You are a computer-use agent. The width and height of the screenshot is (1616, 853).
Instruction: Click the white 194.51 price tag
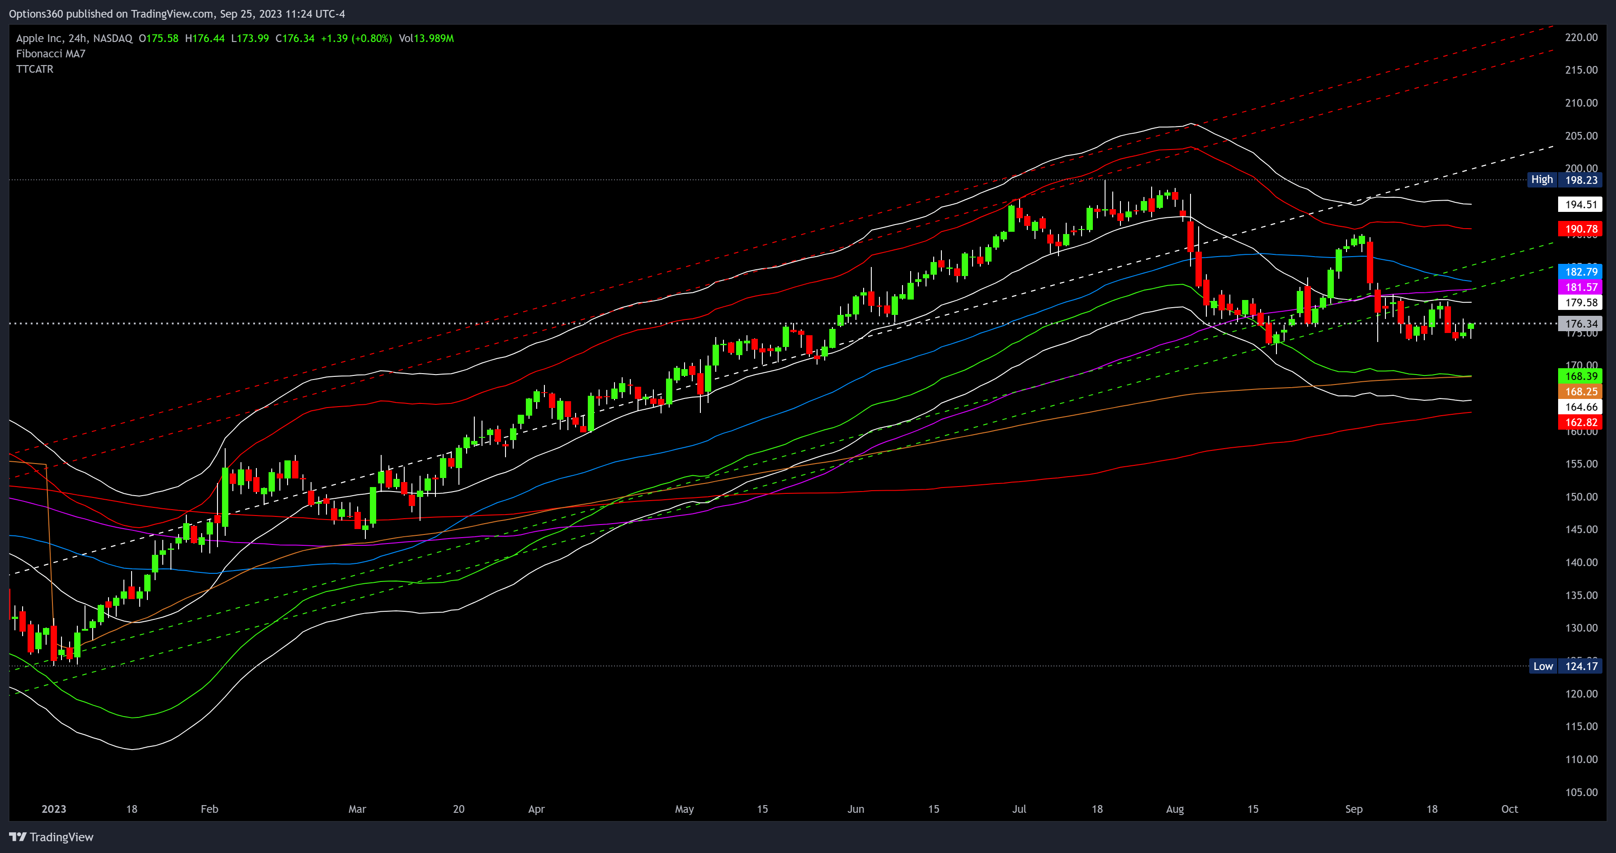pos(1580,204)
